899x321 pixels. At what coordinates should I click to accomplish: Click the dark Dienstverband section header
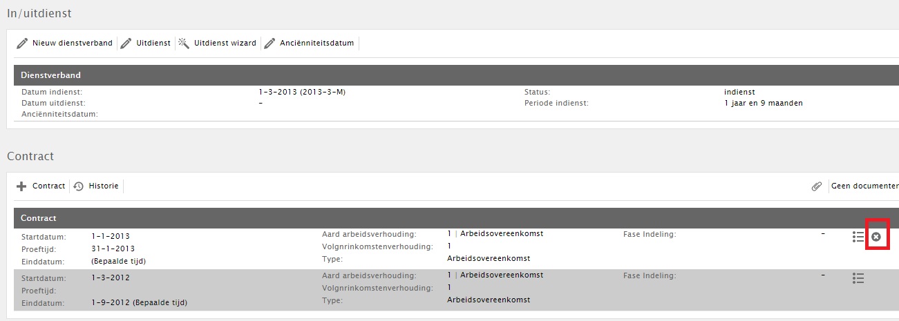[456, 75]
